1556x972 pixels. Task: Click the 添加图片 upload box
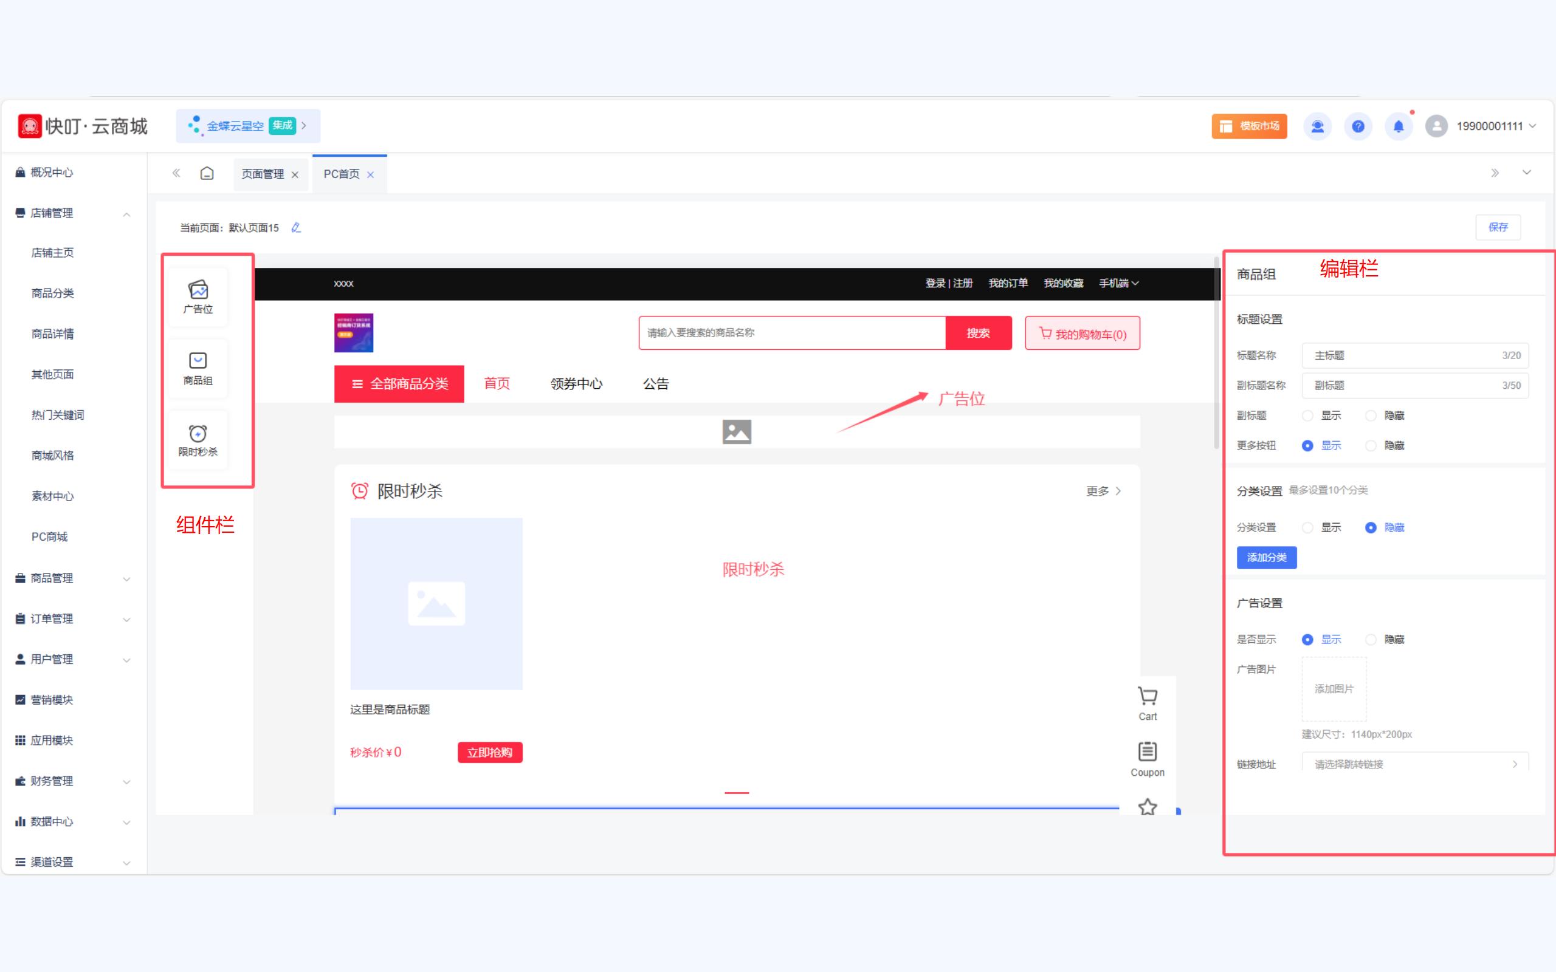click(x=1334, y=689)
